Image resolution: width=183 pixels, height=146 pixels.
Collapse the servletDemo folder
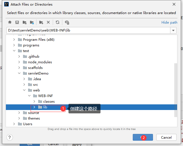pyautogui.click(x=19, y=73)
